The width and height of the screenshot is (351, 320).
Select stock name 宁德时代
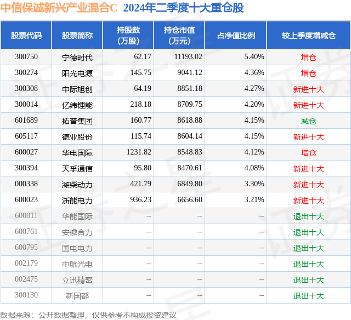coord(77,58)
